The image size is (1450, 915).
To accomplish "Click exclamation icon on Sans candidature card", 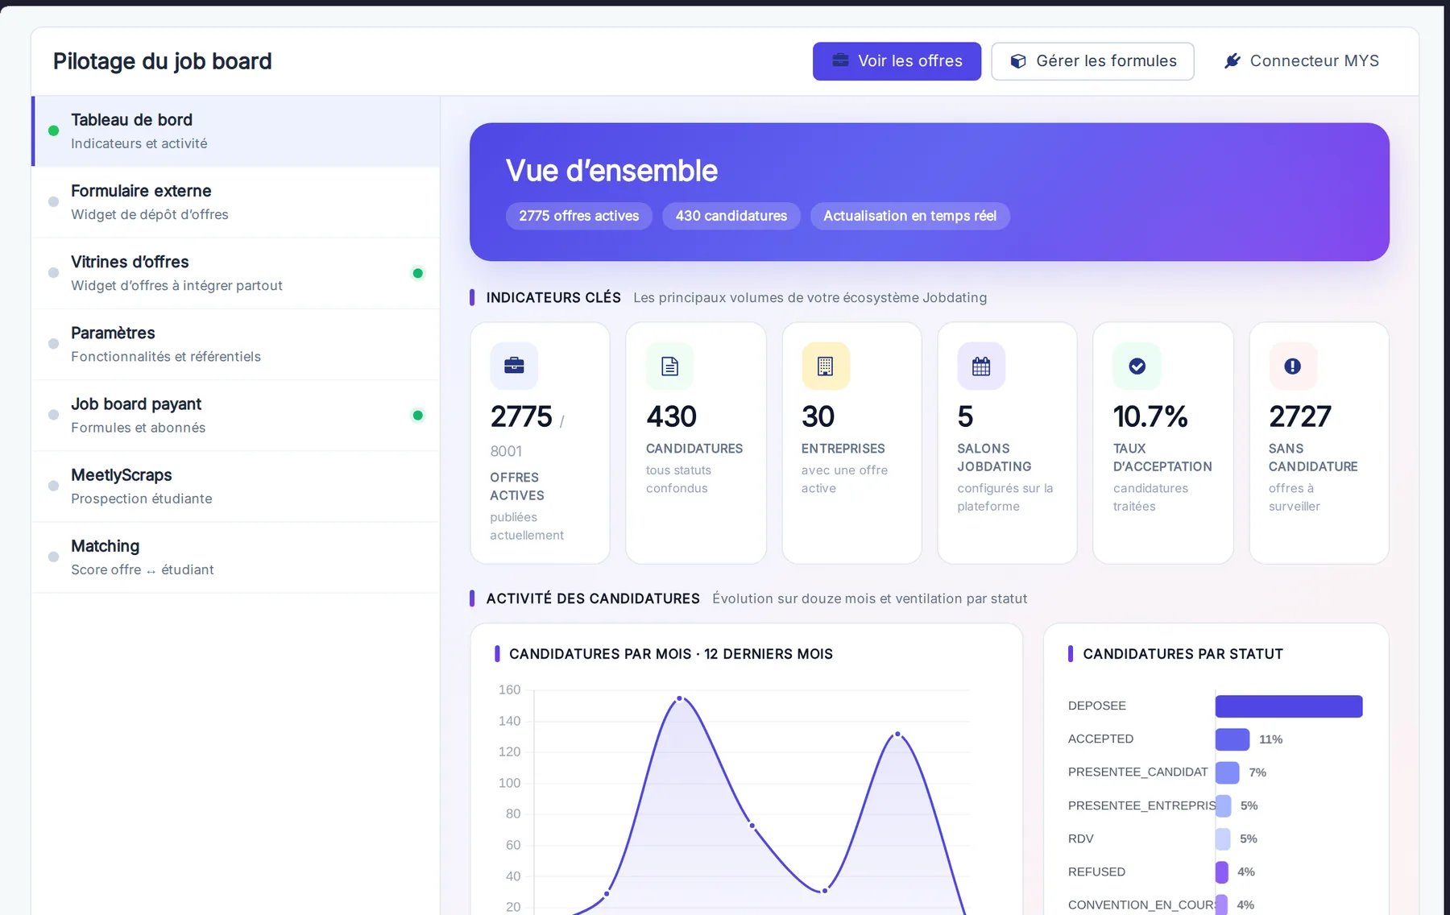I will pos(1292,366).
